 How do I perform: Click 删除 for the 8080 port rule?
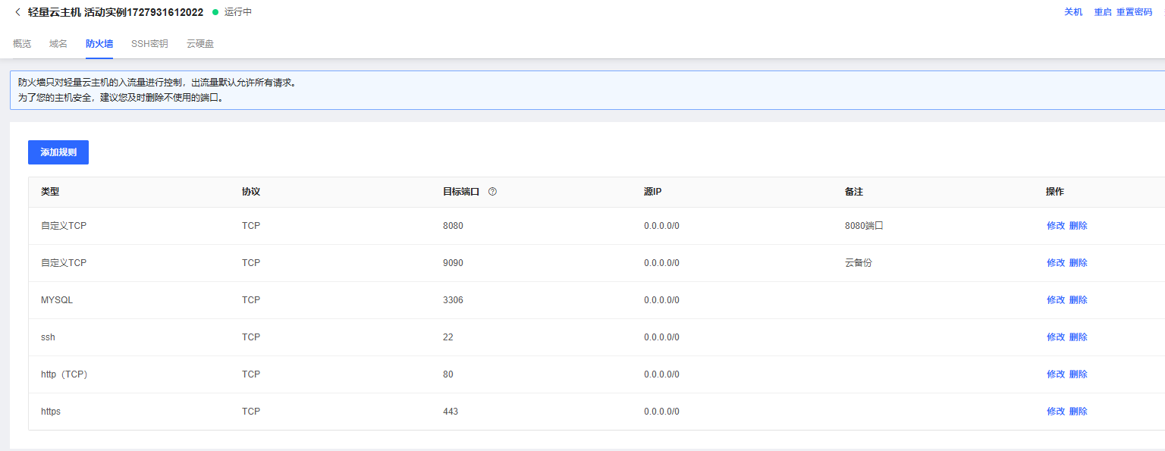(1079, 226)
